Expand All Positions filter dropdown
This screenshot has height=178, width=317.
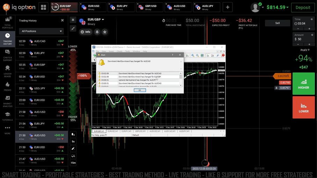[42, 31]
